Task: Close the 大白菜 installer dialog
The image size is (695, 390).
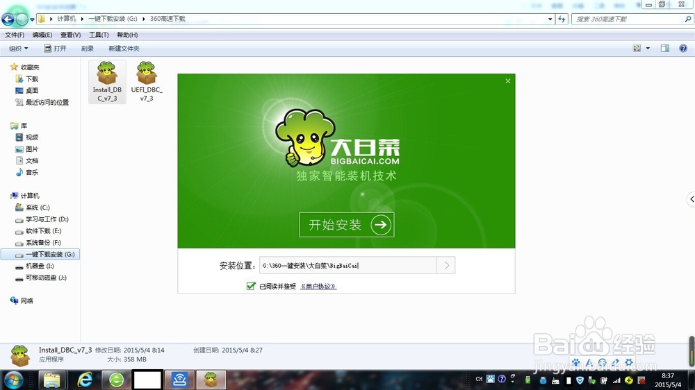Action: click(508, 81)
